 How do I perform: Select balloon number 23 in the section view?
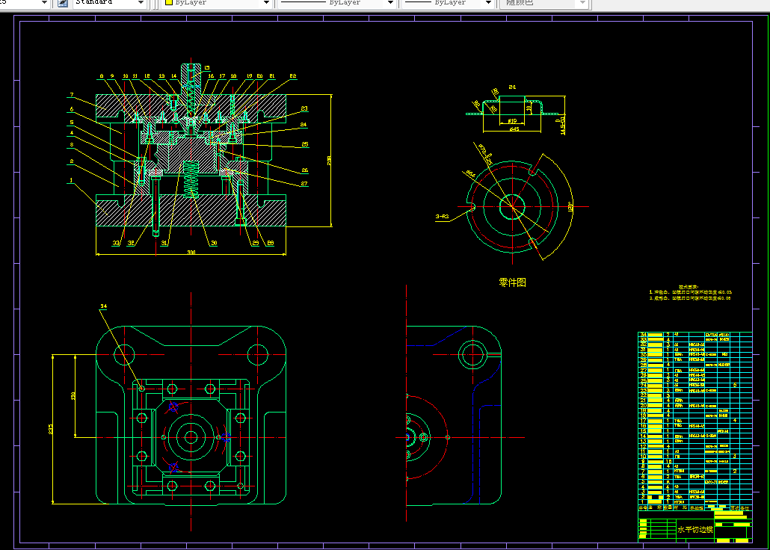[x=304, y=108]
